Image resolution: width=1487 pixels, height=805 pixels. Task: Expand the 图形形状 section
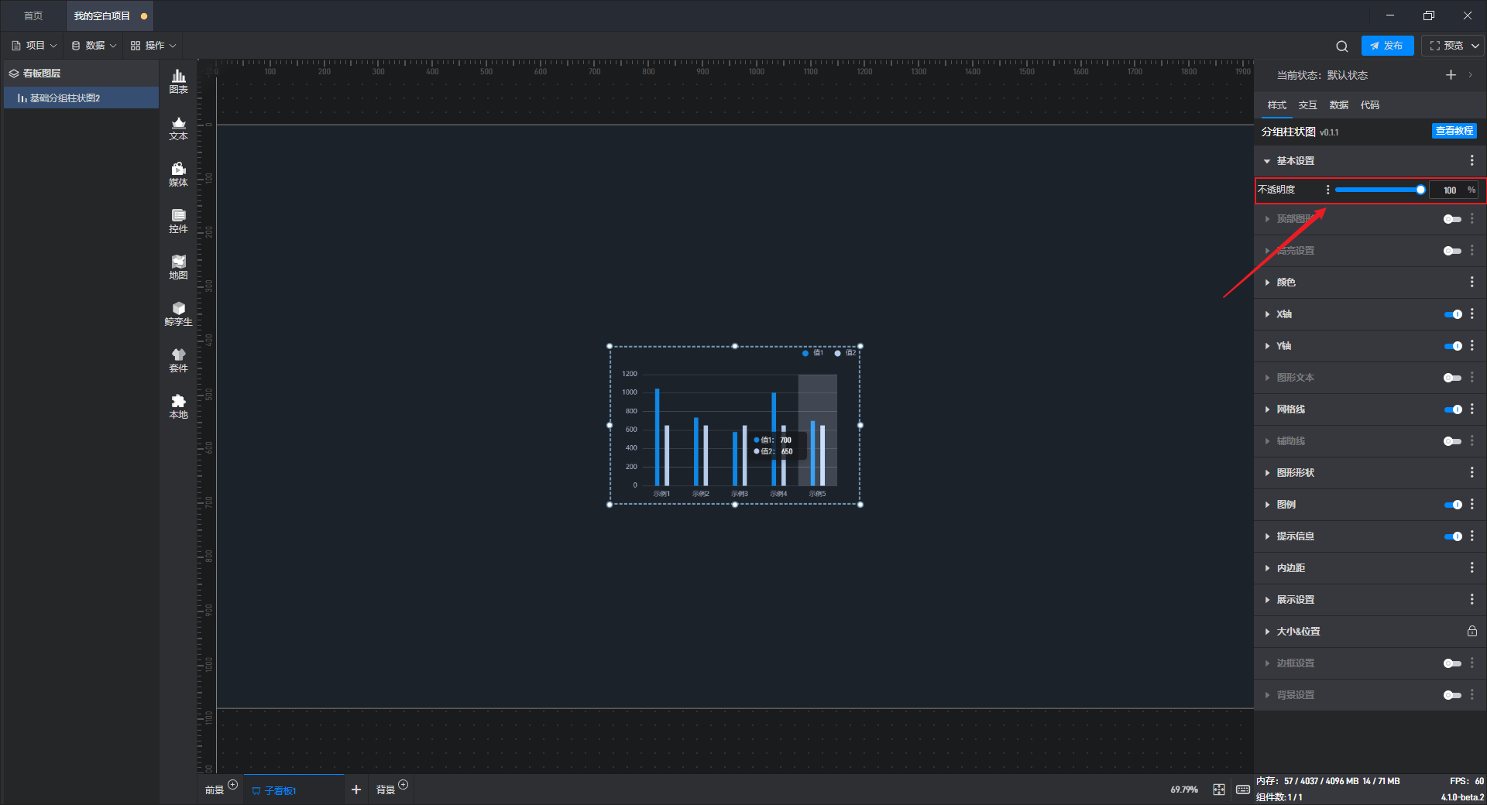[x=1267, y=473]
